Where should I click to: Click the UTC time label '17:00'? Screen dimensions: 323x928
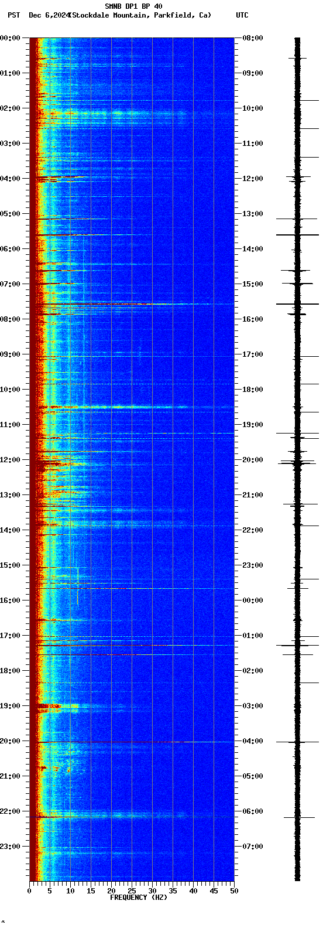point(253,354)
